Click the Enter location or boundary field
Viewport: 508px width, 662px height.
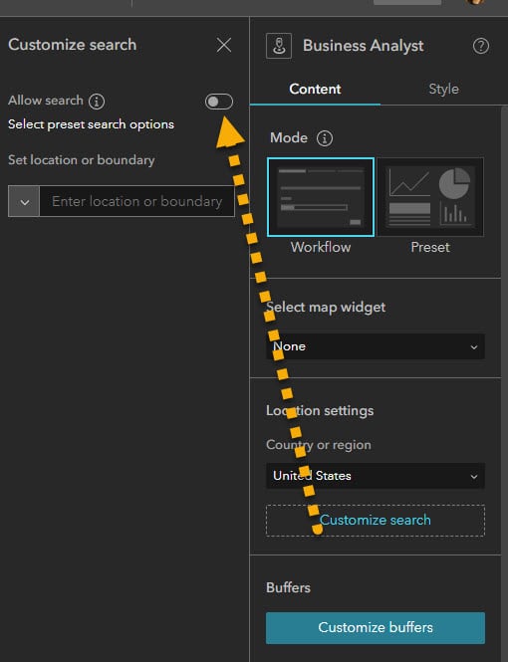(136, 201)
